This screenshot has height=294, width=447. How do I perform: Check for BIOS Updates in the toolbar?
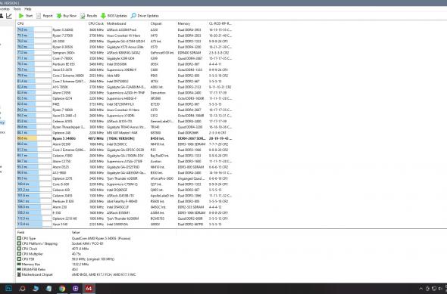tap(114, 16)
